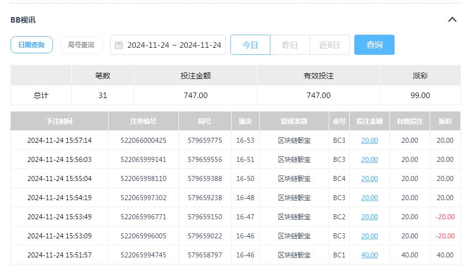Select the 日期查询 query mode
Viewport: 476px width, 266px height.
tap(31, 45)
